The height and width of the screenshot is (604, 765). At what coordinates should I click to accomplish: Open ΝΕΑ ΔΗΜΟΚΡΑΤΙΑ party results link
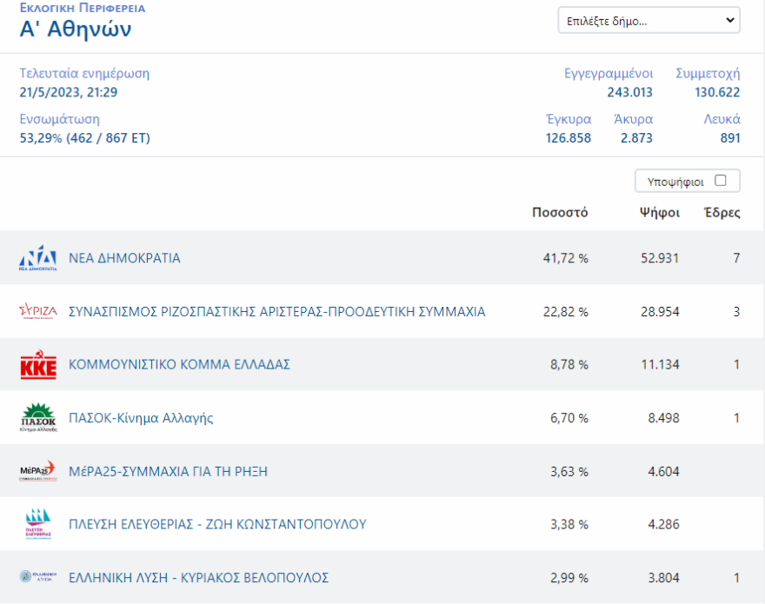click(x=124, y=258)
